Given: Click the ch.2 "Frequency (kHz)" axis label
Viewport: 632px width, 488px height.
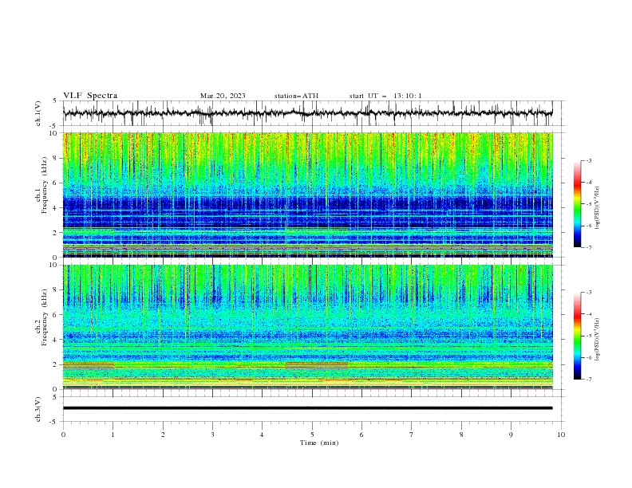Looking at the screenshot, I should (45, 317).
